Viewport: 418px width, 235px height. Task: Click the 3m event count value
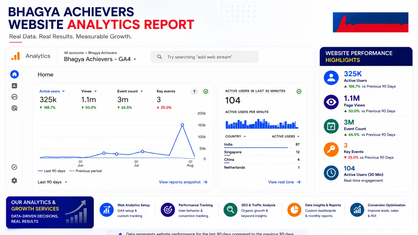123,100
